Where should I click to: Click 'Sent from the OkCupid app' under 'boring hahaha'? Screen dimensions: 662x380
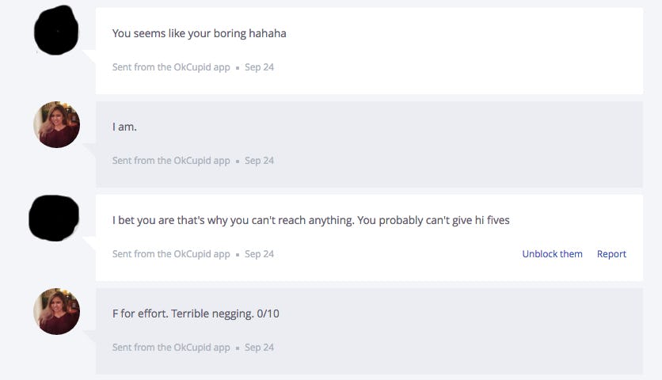171,67
